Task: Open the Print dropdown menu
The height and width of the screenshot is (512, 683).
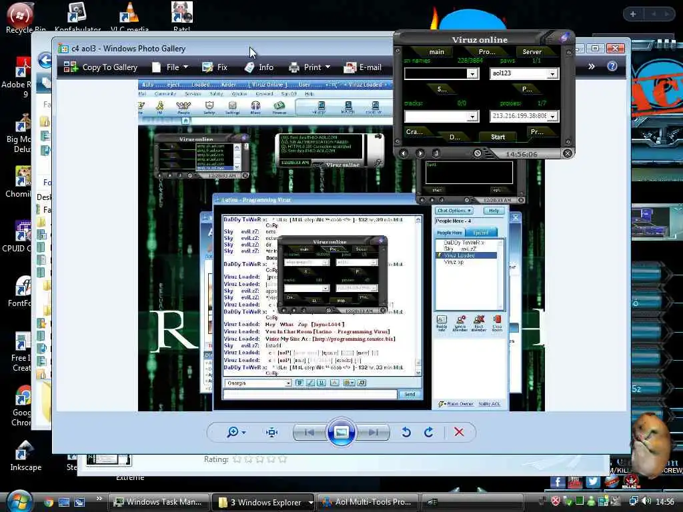Action: coord(309,67)
